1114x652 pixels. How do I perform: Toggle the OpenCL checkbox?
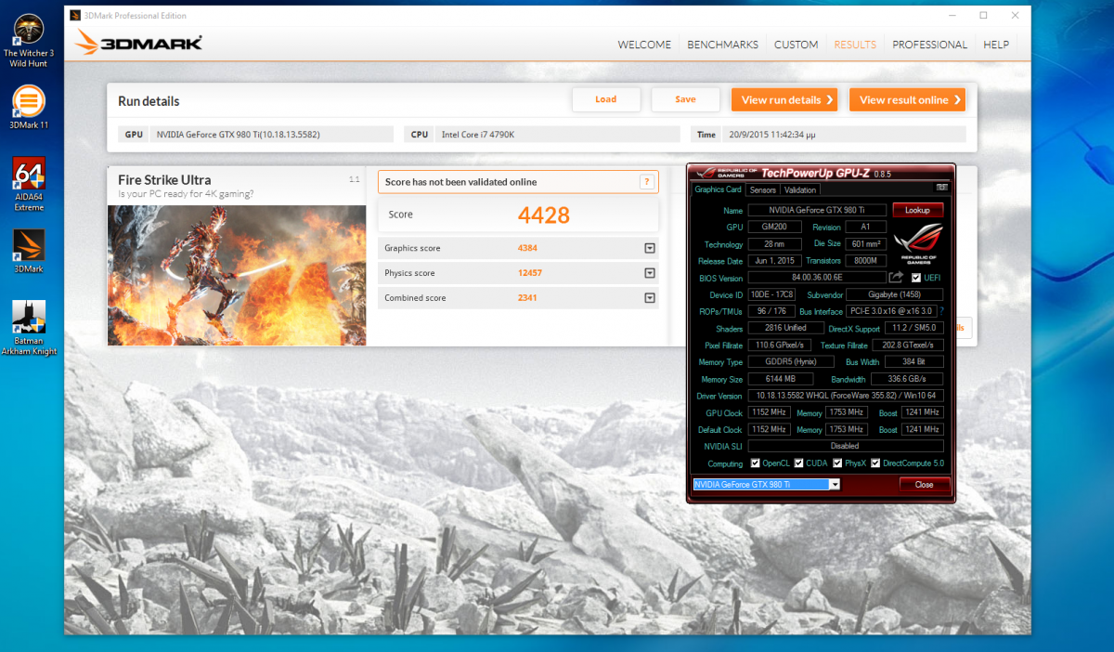(755, 463)
